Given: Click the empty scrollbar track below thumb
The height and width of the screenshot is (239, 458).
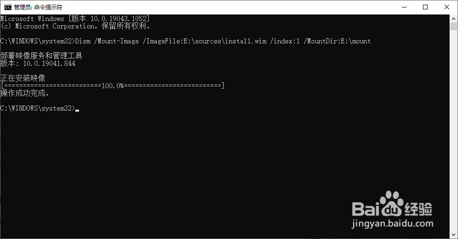Looking at the screenshot, I should click(453, 131).
